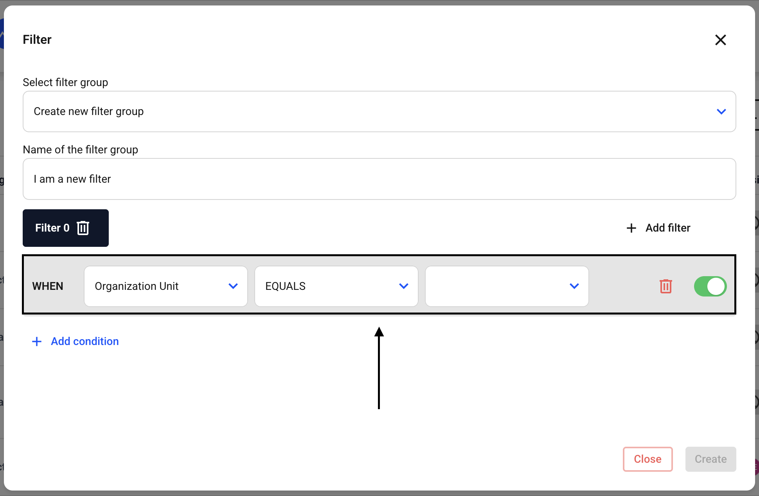Close the Filter dialog with X icon
759x496 pixels.
click(720, 40)
